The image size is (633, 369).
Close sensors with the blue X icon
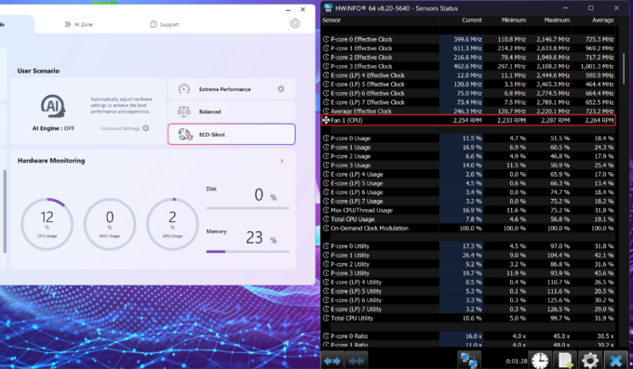tap(615, 361)
